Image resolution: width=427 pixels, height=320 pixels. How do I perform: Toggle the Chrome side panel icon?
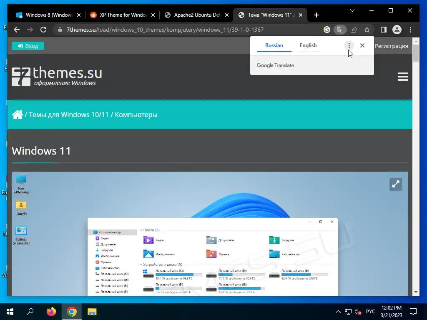click(384, 30)
